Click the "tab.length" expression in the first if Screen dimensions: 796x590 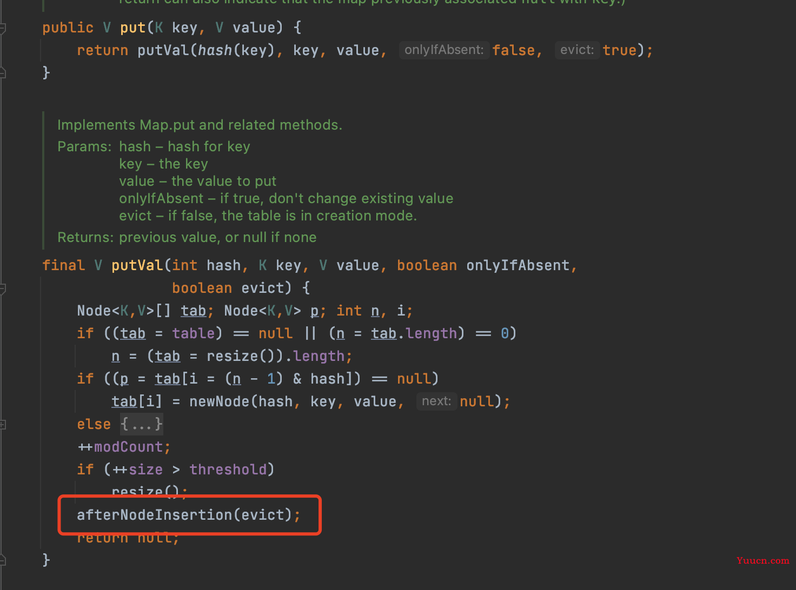(414, 333)
